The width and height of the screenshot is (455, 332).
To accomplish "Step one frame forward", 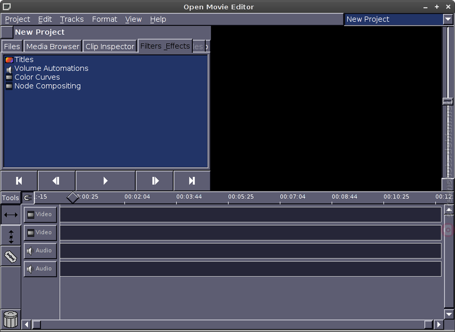I will pyautogui.click(x=155, y=181).
